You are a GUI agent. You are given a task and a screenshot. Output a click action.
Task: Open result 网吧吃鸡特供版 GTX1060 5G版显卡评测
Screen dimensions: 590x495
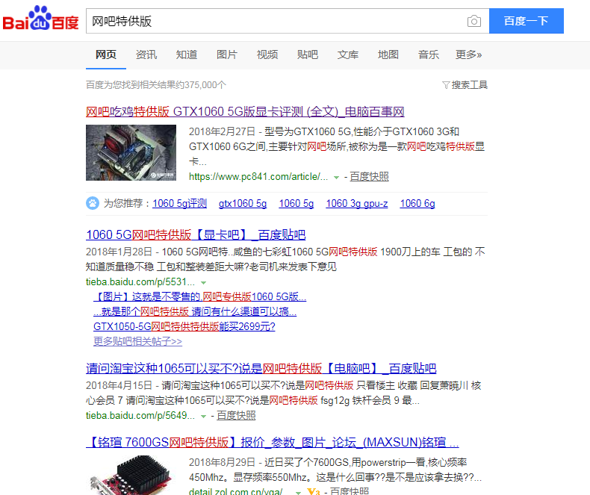pos(245,112)
